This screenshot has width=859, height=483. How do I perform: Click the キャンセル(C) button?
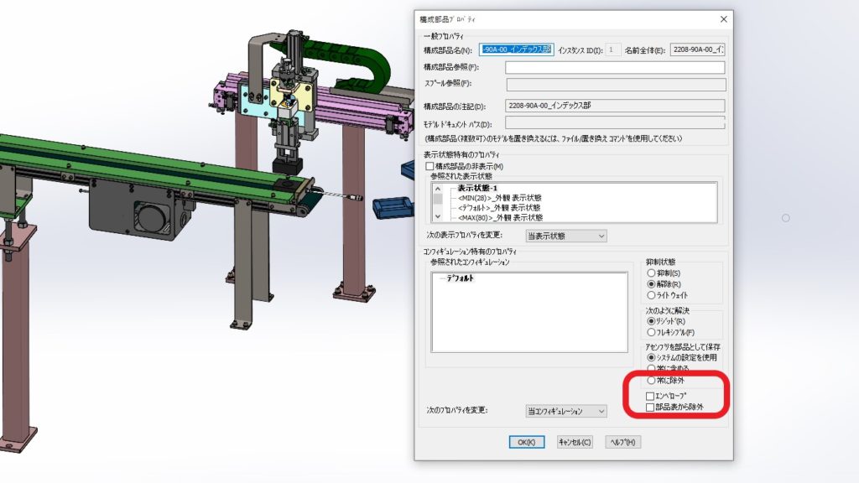[x=575, y=442]
